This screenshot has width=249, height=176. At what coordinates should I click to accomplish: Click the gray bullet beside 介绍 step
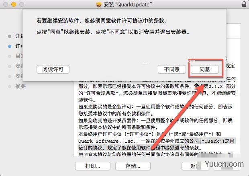click(10, 36)
